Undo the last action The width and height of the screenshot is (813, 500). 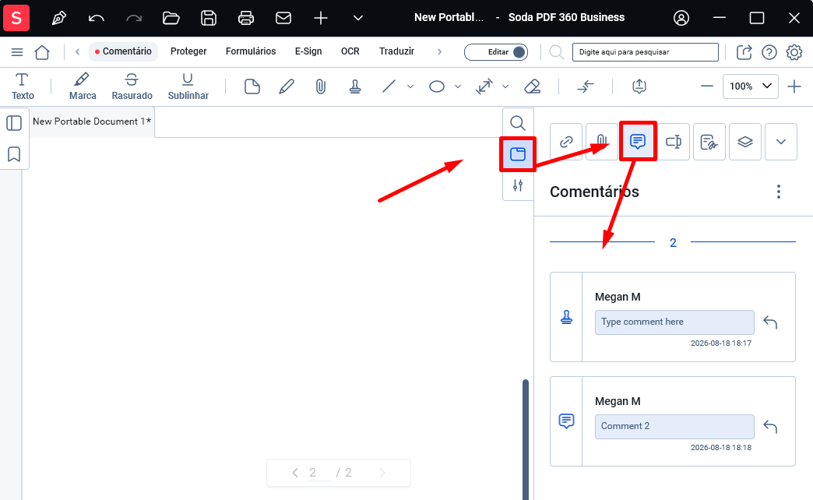pyautogui.click(x=97, y=18)
